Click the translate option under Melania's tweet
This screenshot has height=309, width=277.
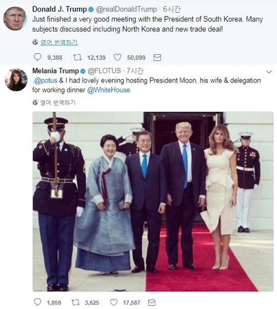(58, 102)
